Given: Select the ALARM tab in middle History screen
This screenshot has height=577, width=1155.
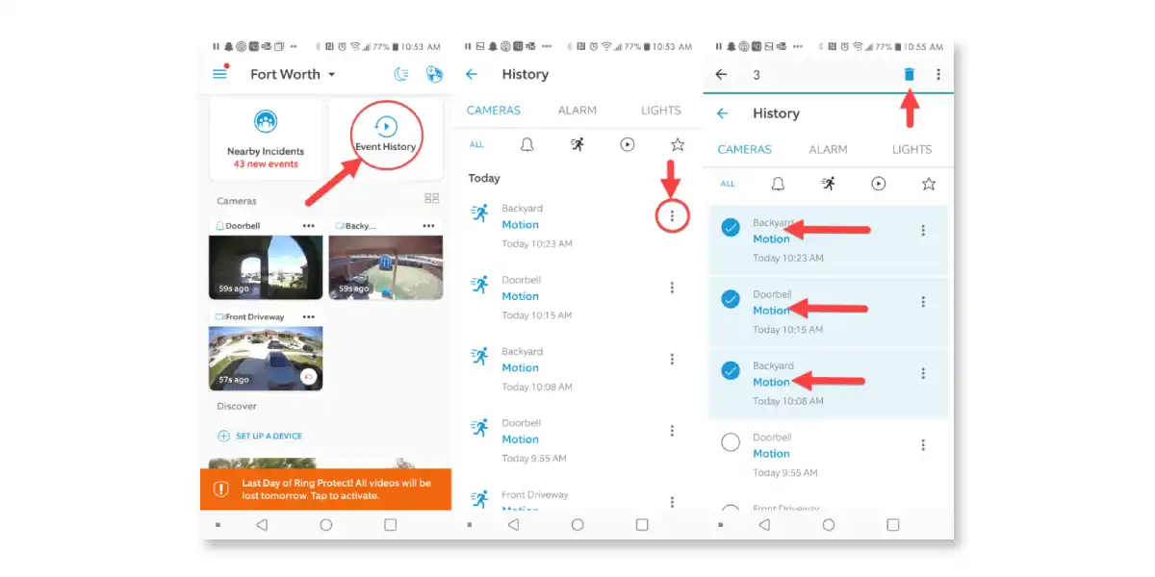Looking at the screenshot, I should coord(577,111).
